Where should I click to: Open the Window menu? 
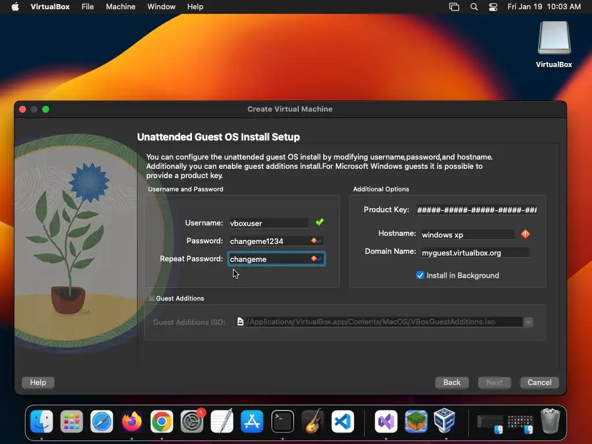161,7
